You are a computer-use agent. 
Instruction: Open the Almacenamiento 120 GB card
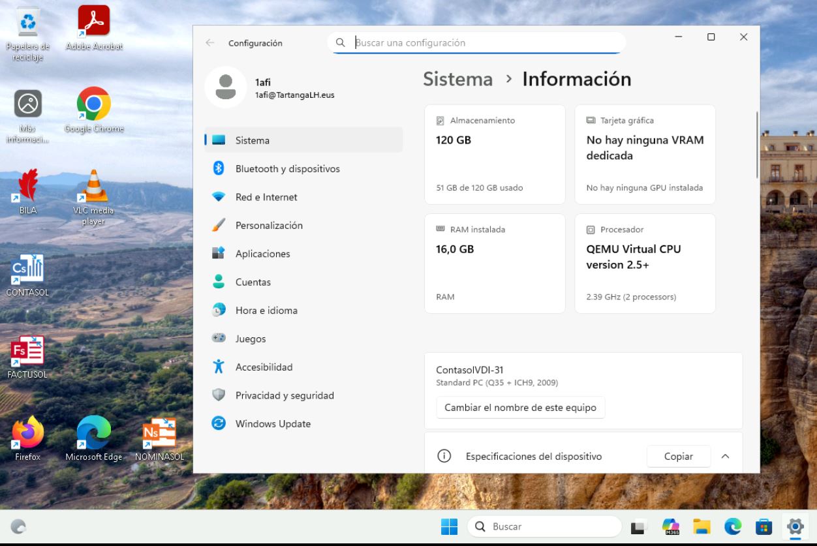tap(494, 155)
